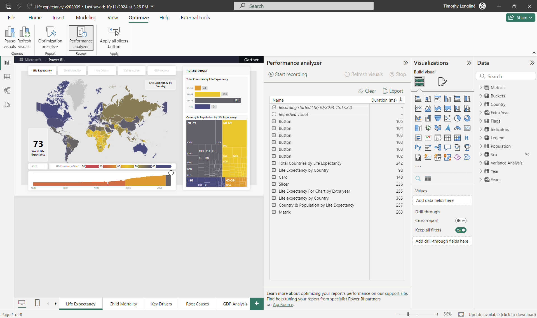Select the Power Automate visual

467,157
